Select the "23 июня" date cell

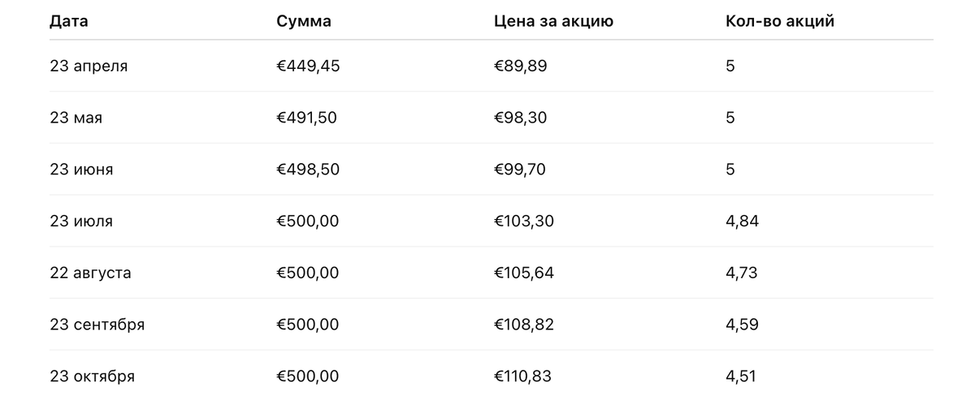[x=81, y=170]
